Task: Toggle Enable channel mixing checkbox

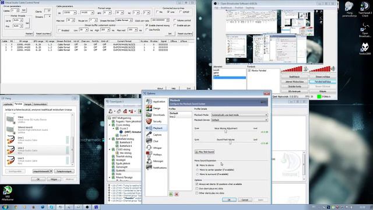Action: (x=147, y=25)
